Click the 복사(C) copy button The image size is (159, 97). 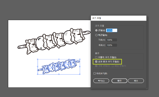point(101,81)
